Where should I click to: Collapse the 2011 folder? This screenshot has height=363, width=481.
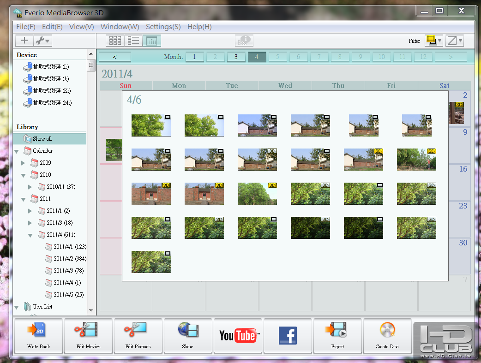[x=24, y=199]
